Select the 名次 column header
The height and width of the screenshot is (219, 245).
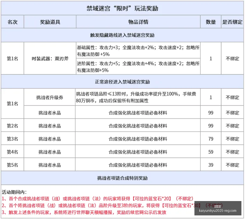coord(12,22)
